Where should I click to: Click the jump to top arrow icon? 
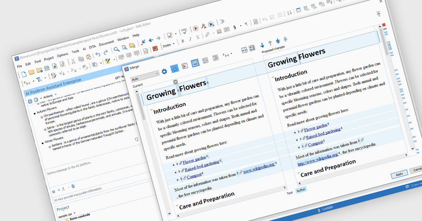pyautogui.click(x=378, y=14)
